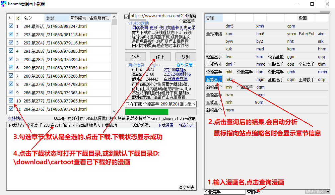This screenshot has height=195, width=335.
Task: Open the 队列 queue button
Action: 185,57
